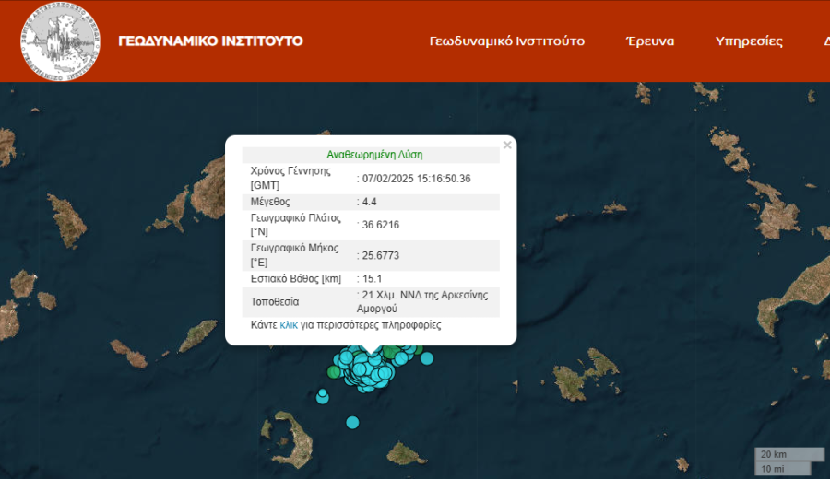The width and height of the screenshot is (830, 479).
Task: Open the Γεωδυναμικό Ινστιτούτο menu
Action: click(507, 41)
